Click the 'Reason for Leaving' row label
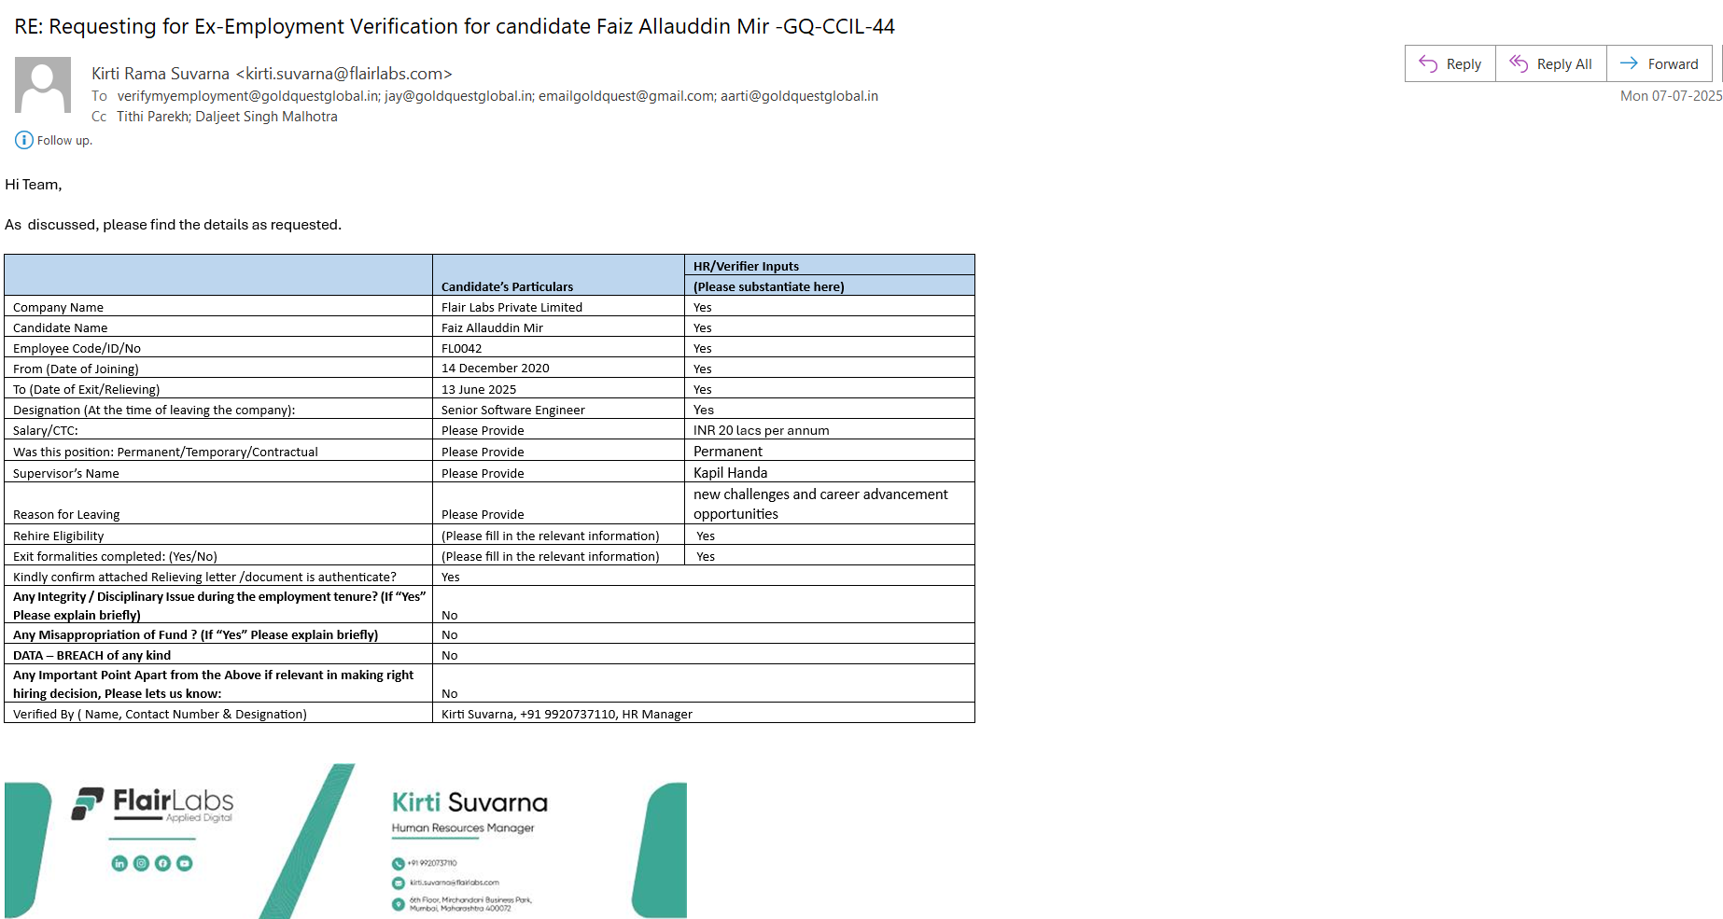The width and height of the screenshot is (1723, 919). [x=66, y=514]
